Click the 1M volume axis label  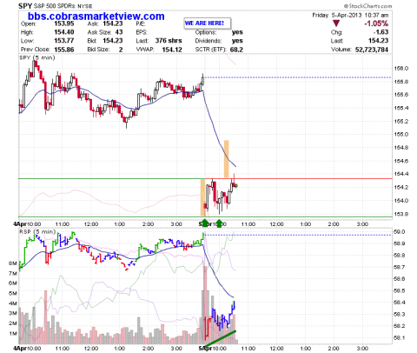13,333
